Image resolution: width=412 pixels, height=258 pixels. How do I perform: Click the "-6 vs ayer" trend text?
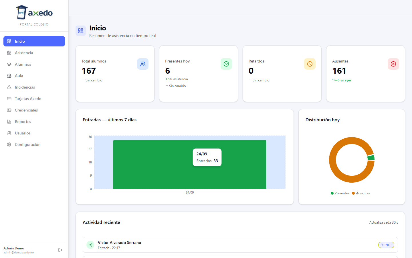(344, 80)
